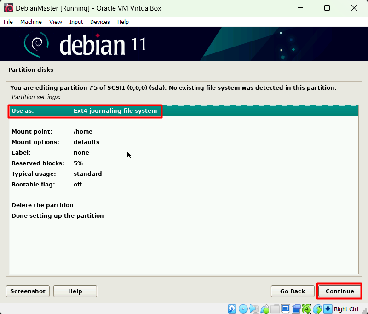
Task: Open the Help menu in the menu bar
Action: click(x=123, y=22)
